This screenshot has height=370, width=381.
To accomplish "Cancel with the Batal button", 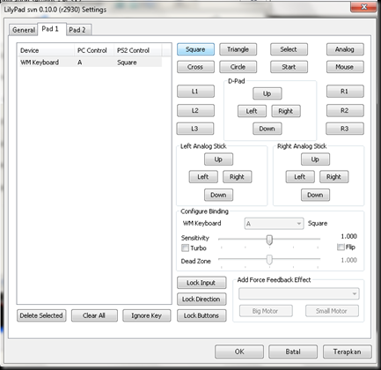I will tap(293, 351).
